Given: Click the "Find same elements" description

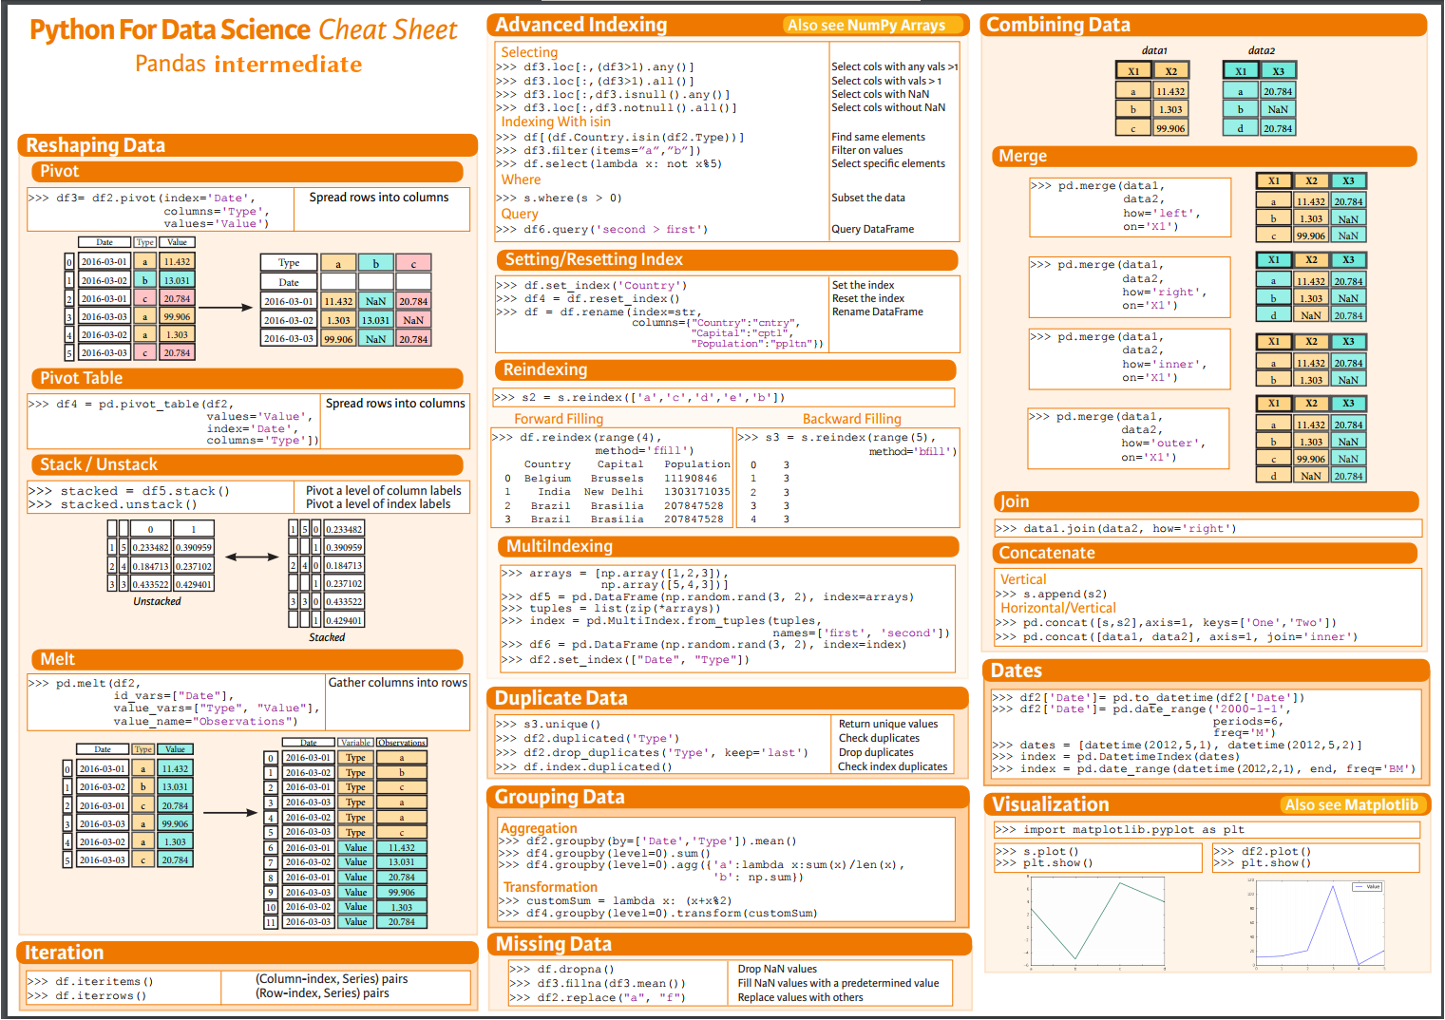Looking at the screenshot, I should (x=878, y=137).
